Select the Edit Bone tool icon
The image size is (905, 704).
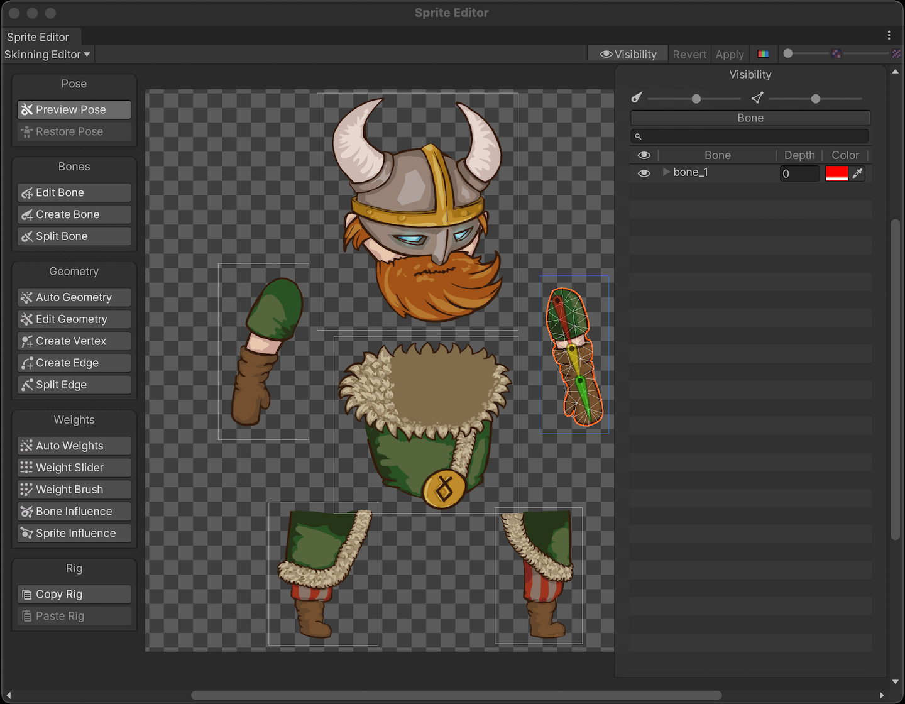coord(26,193)
